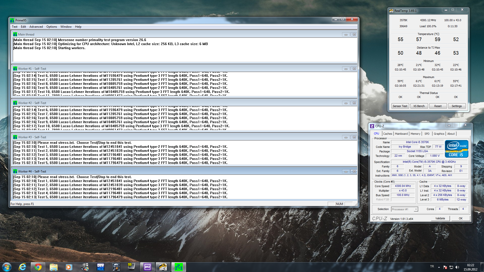The width and height of the screenshot is (484, 272).
Task: Click the Multiplier value x 43.0 in CPU-Z
Action: pos(403,191)
